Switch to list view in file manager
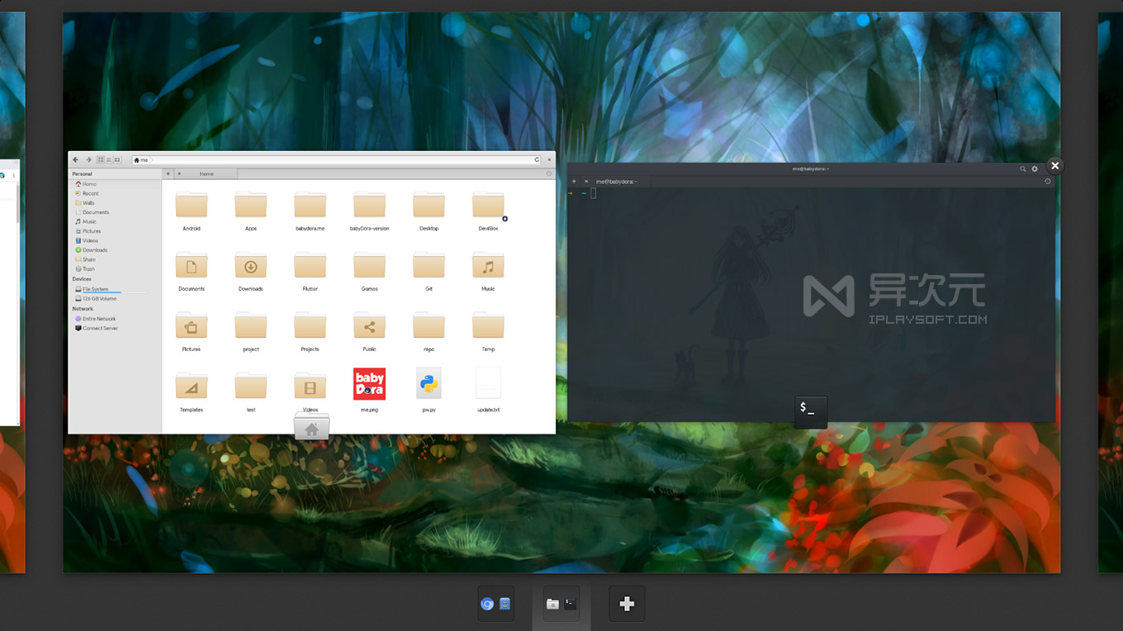The height and width of the screenshot is (631, 1123). click(x=109, y=159)
